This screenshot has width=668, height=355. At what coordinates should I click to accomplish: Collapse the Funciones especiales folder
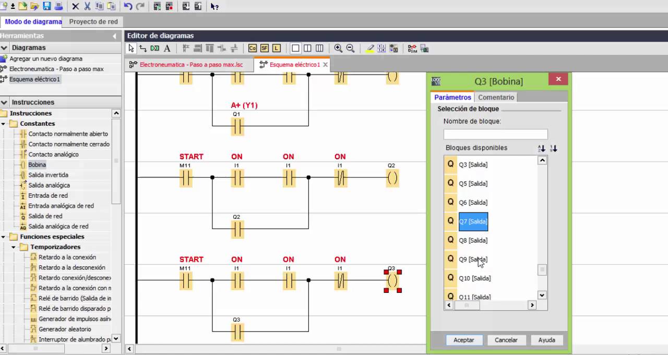pos(3,236)
